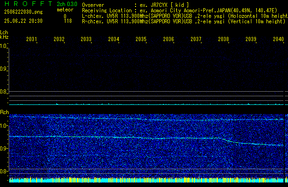Click the 'meteor' label

click(x=65, y=10)
